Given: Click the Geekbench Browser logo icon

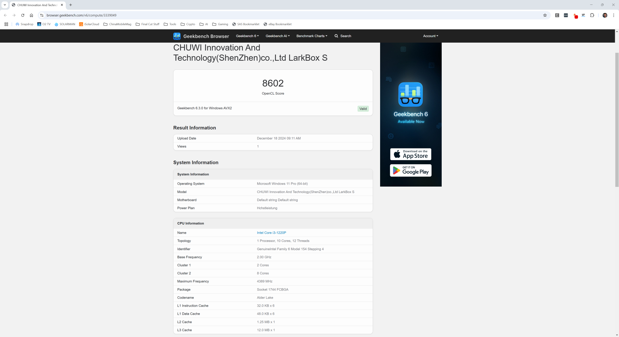Looking at the screenshot, I should (177, 36).
